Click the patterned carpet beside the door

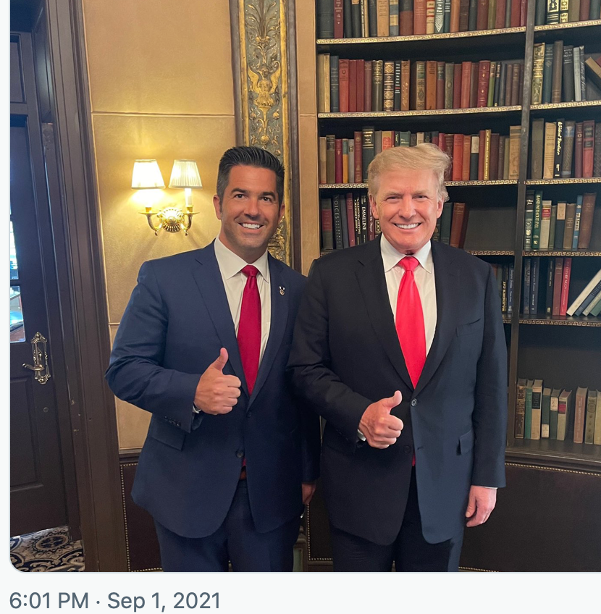47,549
